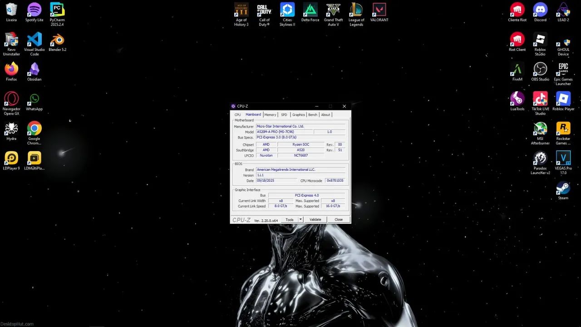
Task: Expand the Tools dropdown arrow in CPU-Z
Action: pos(300,220)
